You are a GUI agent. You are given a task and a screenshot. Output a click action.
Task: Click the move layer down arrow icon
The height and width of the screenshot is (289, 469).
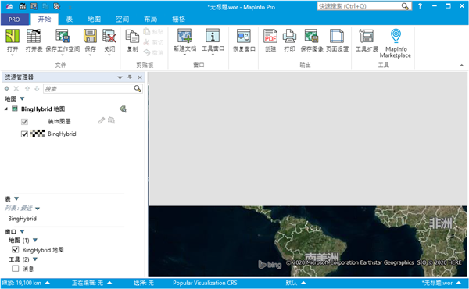click(37, 89)
